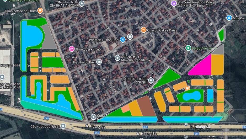Click the brown land parcel near Hoàng Sa road

point(146,106)
